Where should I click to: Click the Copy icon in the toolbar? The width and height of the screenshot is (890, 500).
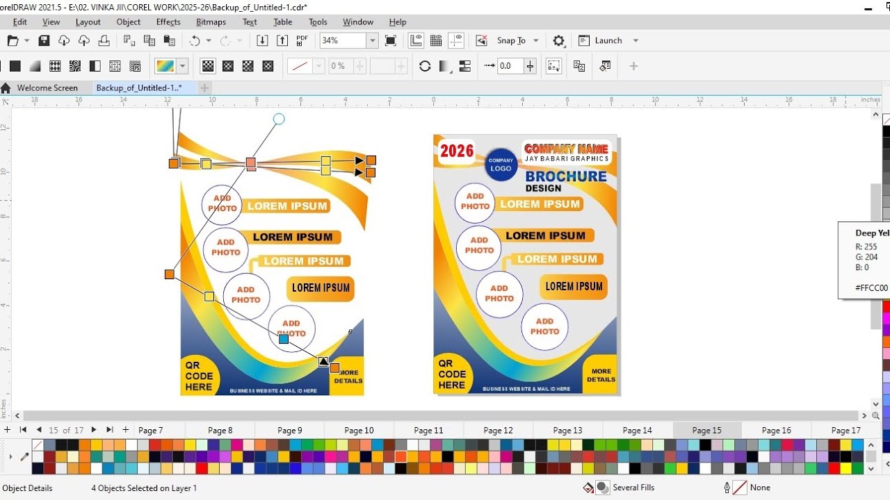(x=149, y=40)
